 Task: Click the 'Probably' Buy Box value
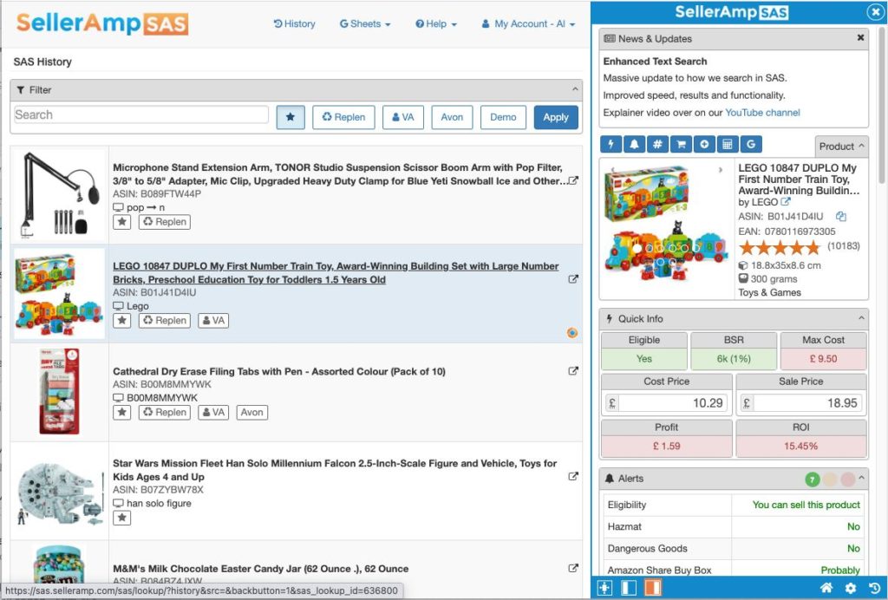click(840, 570)
